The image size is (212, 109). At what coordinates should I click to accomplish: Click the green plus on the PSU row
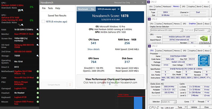pos(38,82)
